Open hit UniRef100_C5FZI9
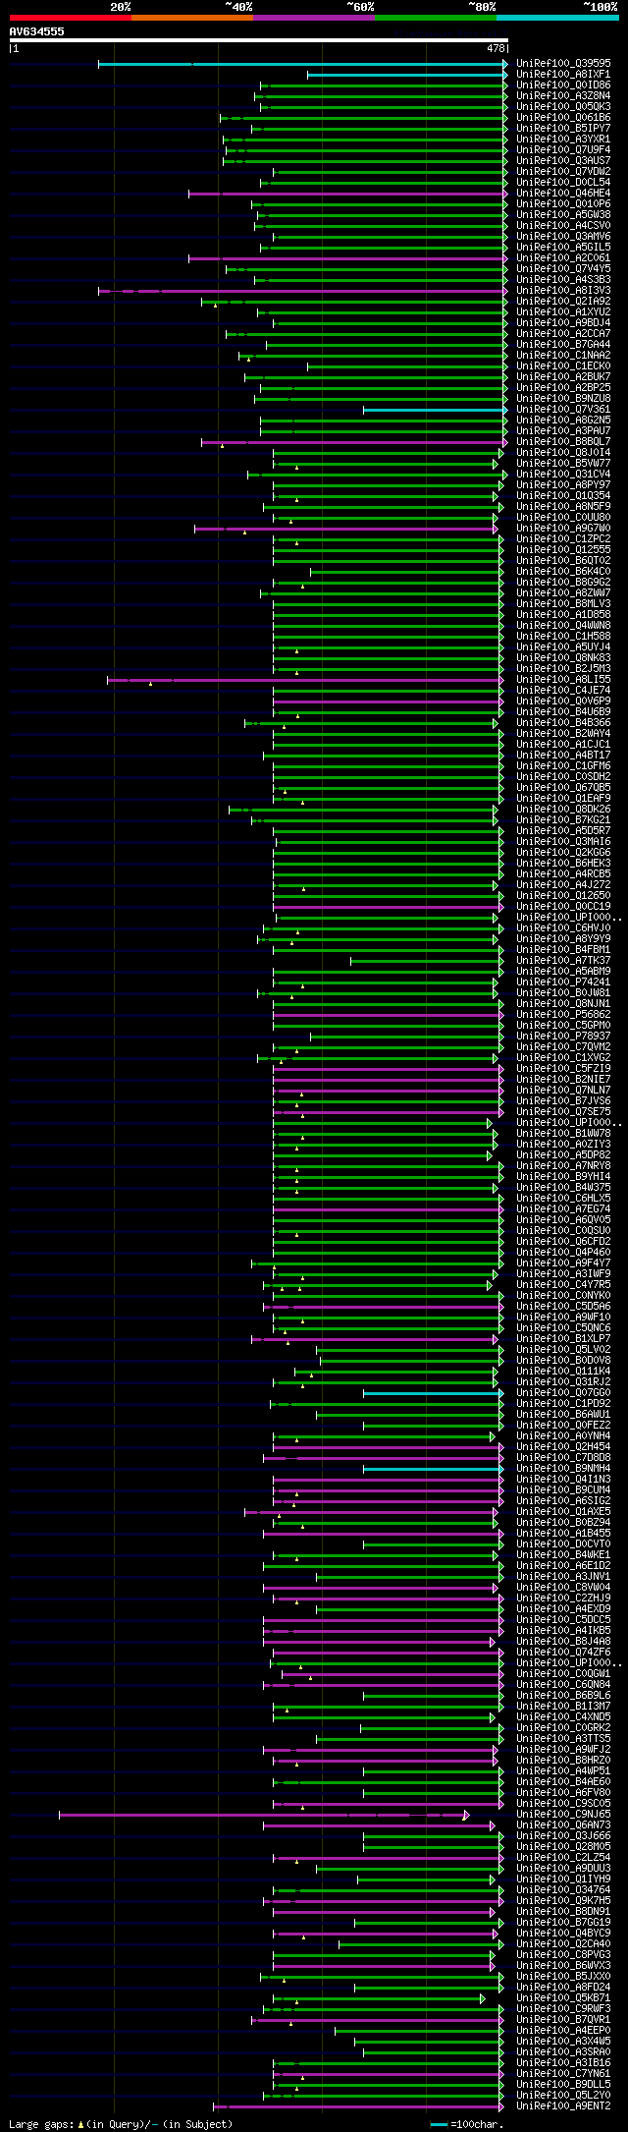The image size is (628, 2132). pyautogui.click(x=563, y=1068)
